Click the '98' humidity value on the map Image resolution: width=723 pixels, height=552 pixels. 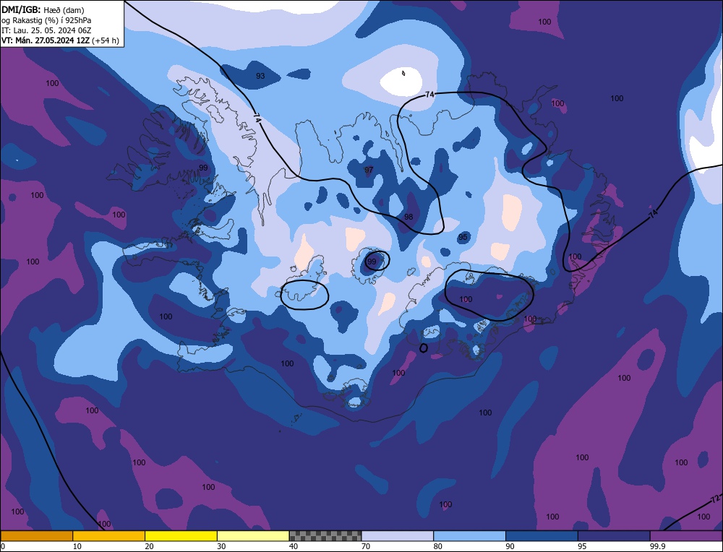pos(408,217)
